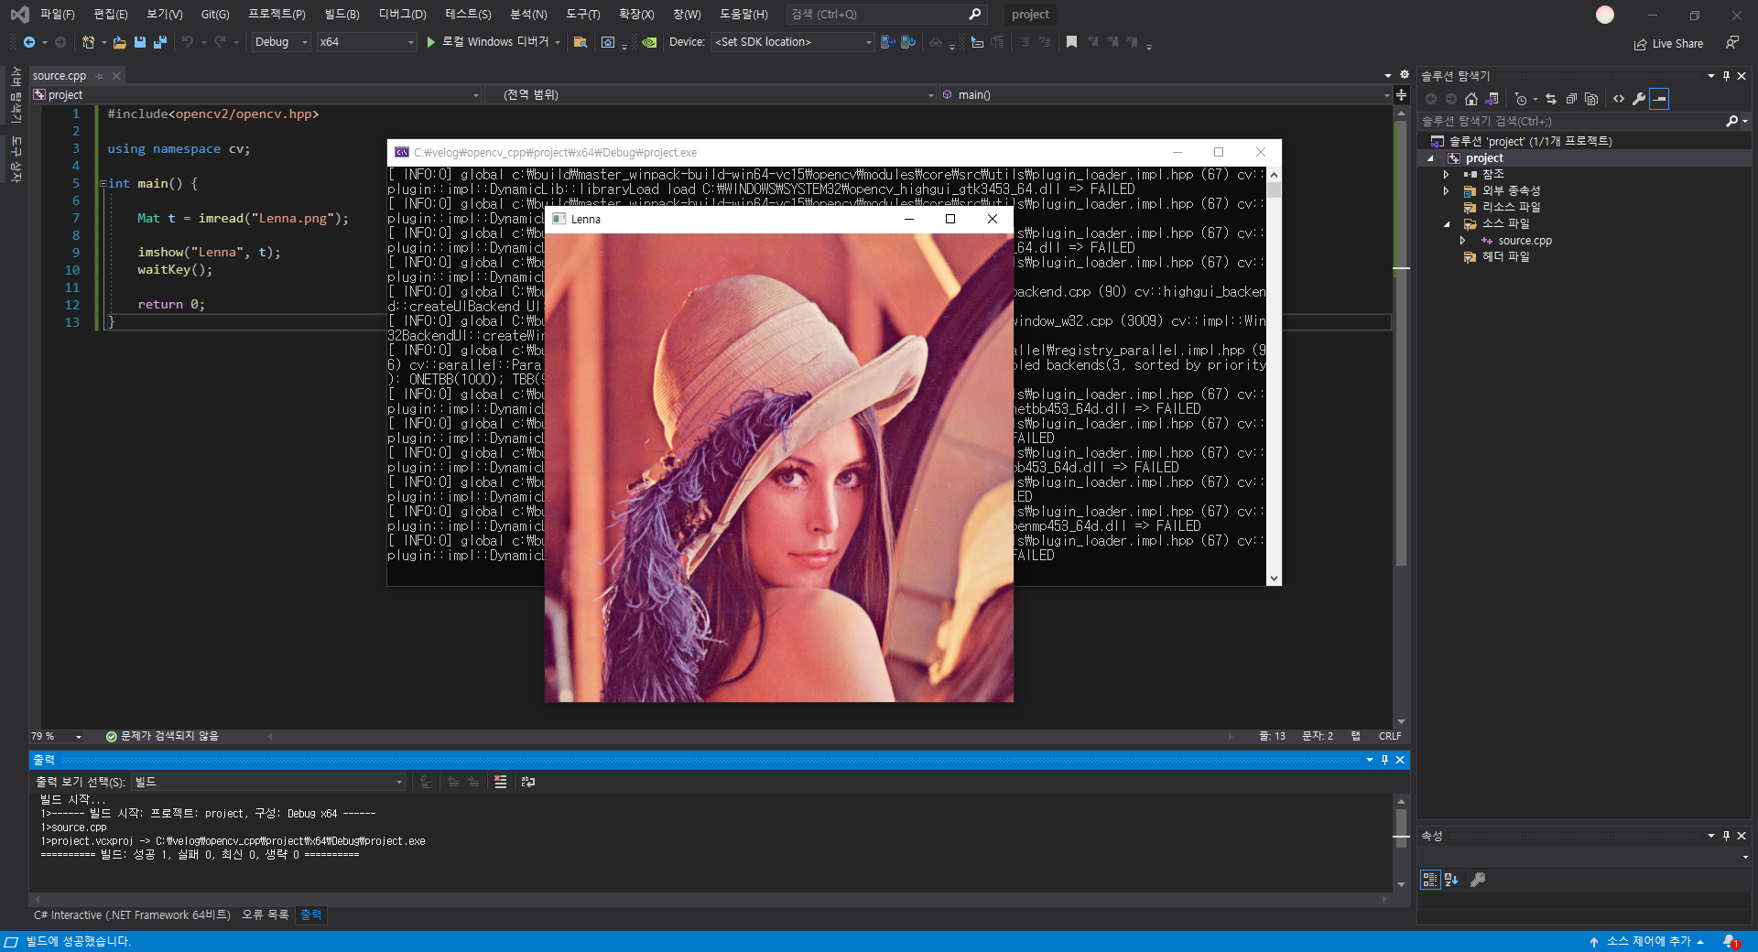Collapse the 소스 파일 folder

click(1447, 223)
